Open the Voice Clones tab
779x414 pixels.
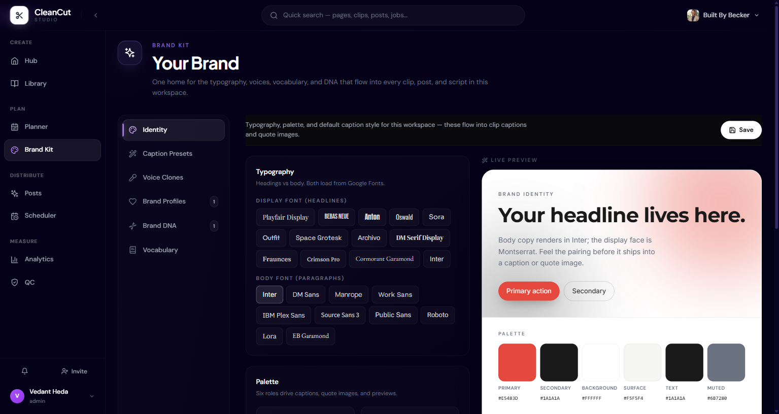click(174, 178)
